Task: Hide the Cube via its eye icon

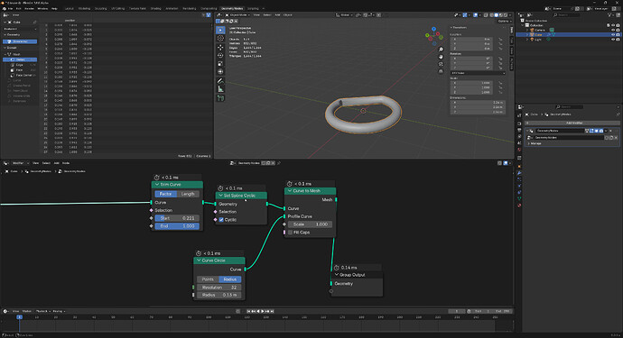Action: coord(613,34)
